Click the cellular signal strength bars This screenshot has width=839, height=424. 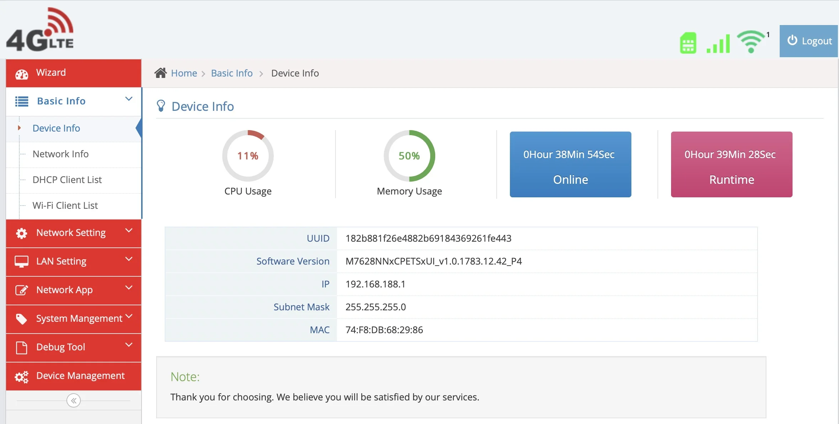pyautogui.click(x=718, y=44)
